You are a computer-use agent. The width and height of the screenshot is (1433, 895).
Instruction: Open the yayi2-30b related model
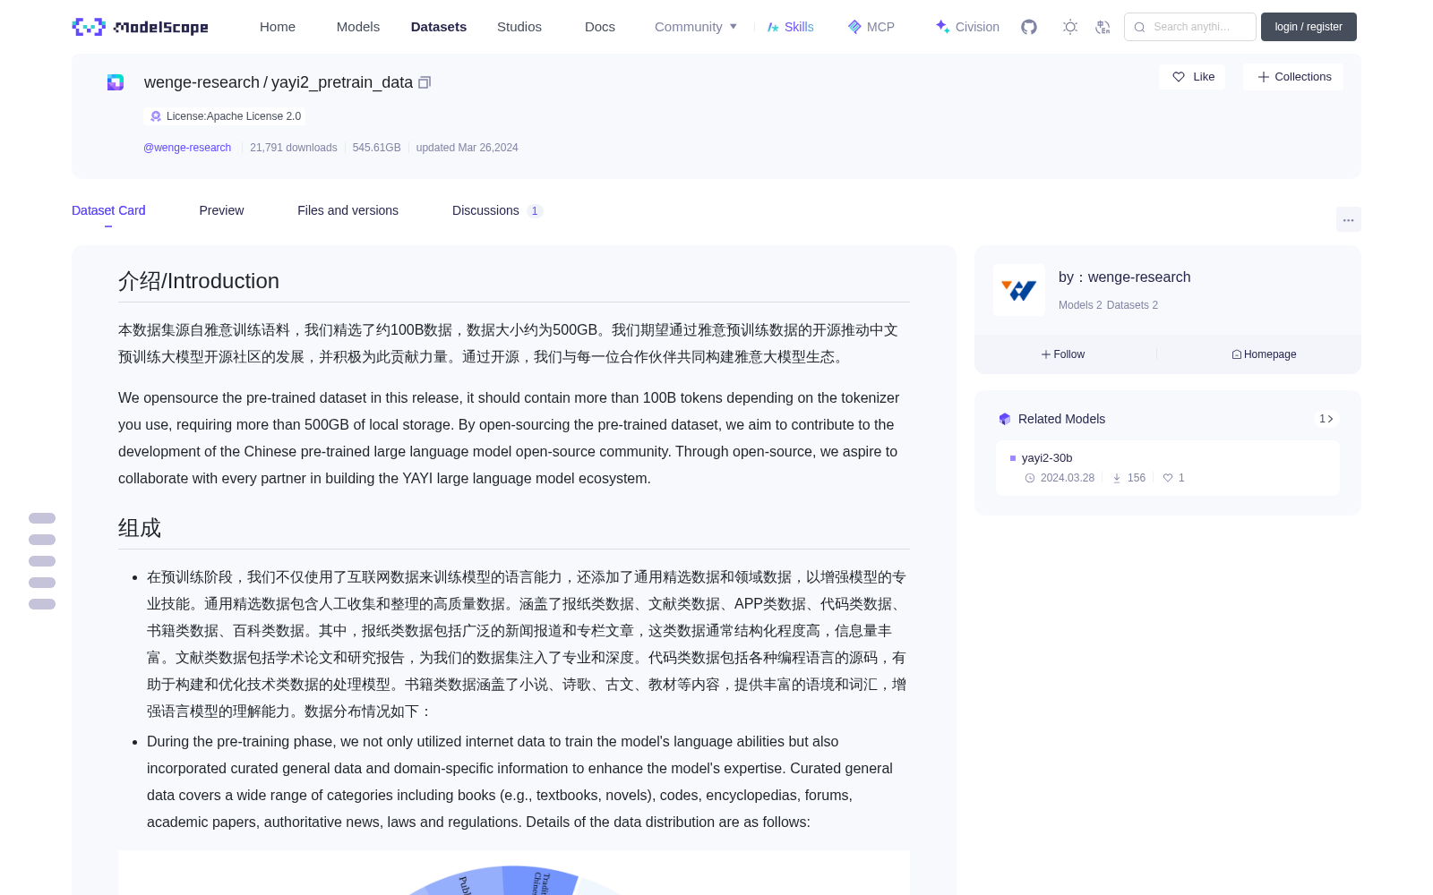(1168, 467)
